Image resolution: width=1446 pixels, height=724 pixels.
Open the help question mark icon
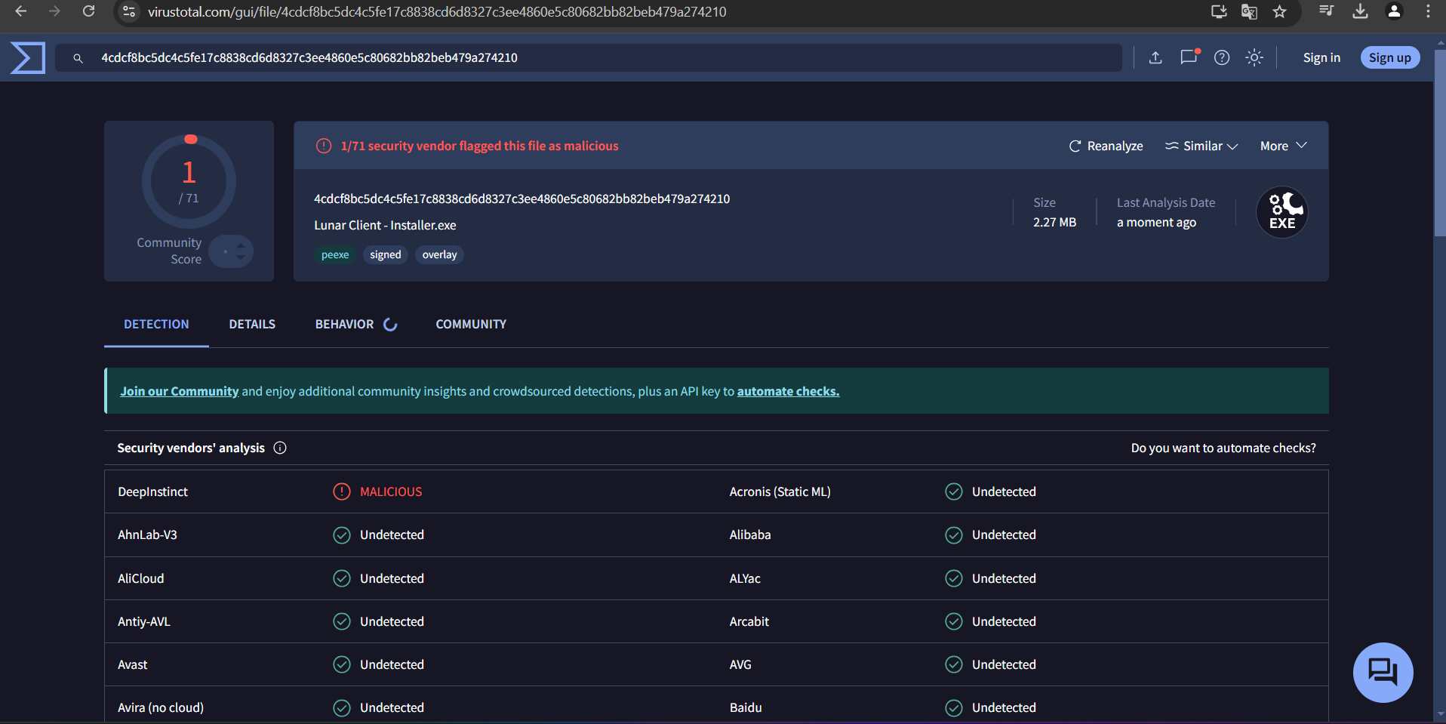coord(1222,57)
